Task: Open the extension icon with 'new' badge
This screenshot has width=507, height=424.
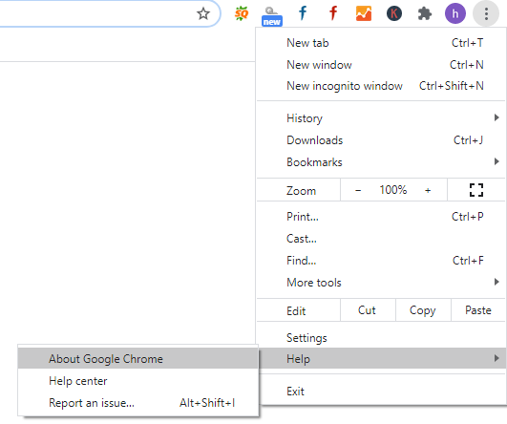Action: pyautogui.click(x=271, y=16)
